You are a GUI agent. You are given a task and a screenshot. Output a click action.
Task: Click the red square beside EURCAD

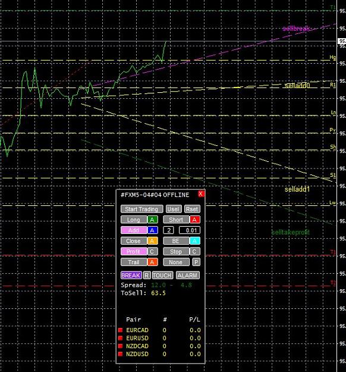coord(121,330)
